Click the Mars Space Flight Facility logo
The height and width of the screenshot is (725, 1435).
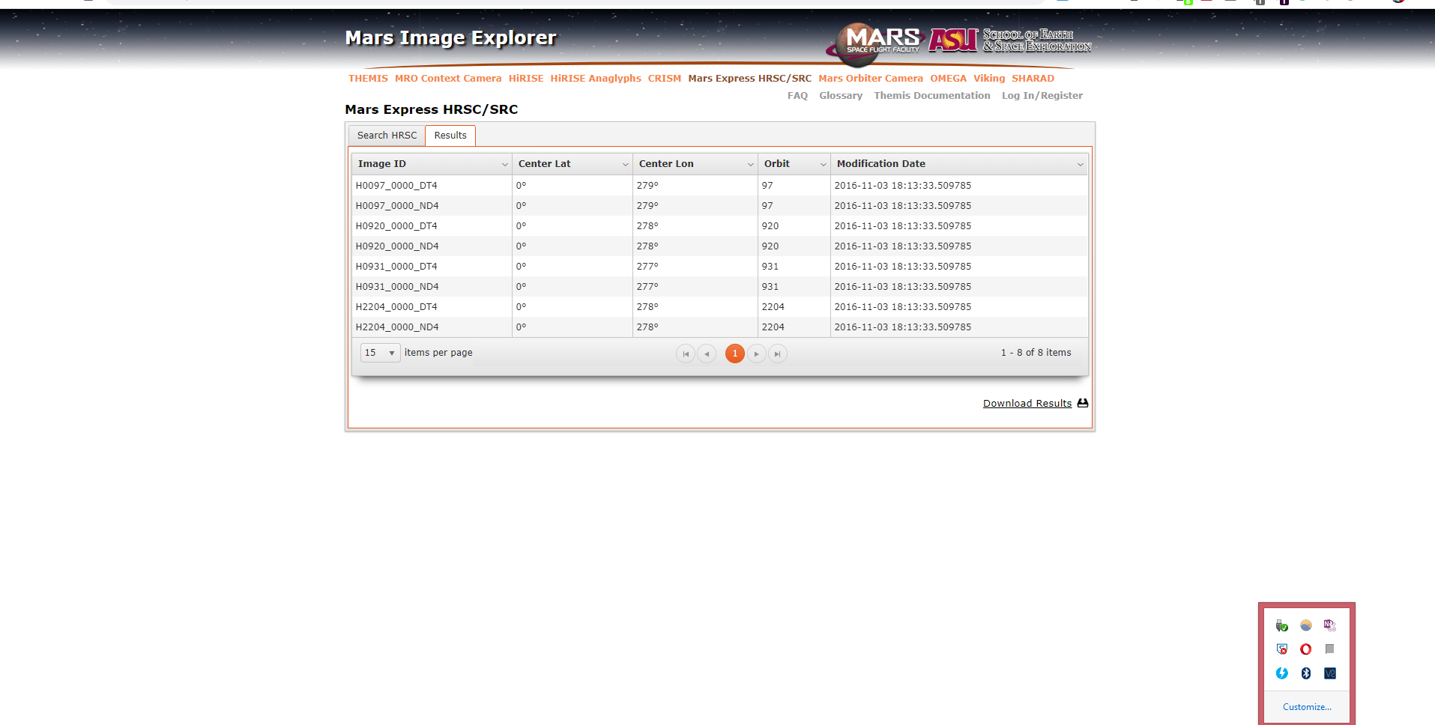pos(874,43)
